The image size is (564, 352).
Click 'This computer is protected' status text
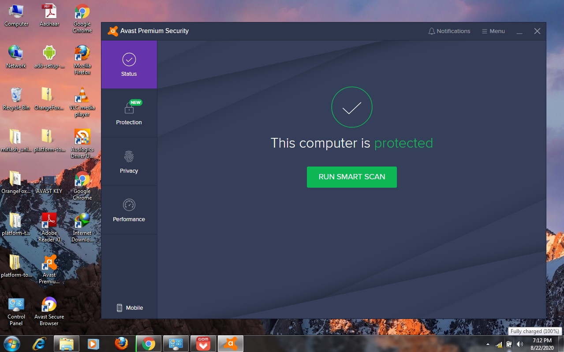351,143
